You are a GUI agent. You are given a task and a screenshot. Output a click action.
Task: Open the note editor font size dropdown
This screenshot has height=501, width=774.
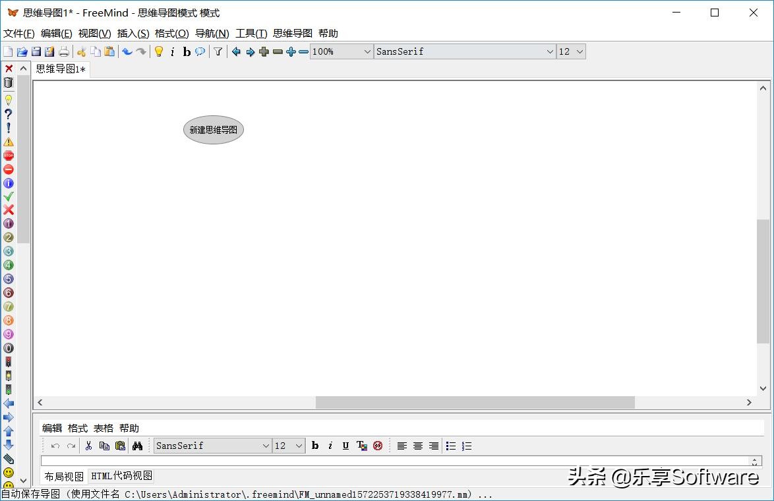[289, 446]
